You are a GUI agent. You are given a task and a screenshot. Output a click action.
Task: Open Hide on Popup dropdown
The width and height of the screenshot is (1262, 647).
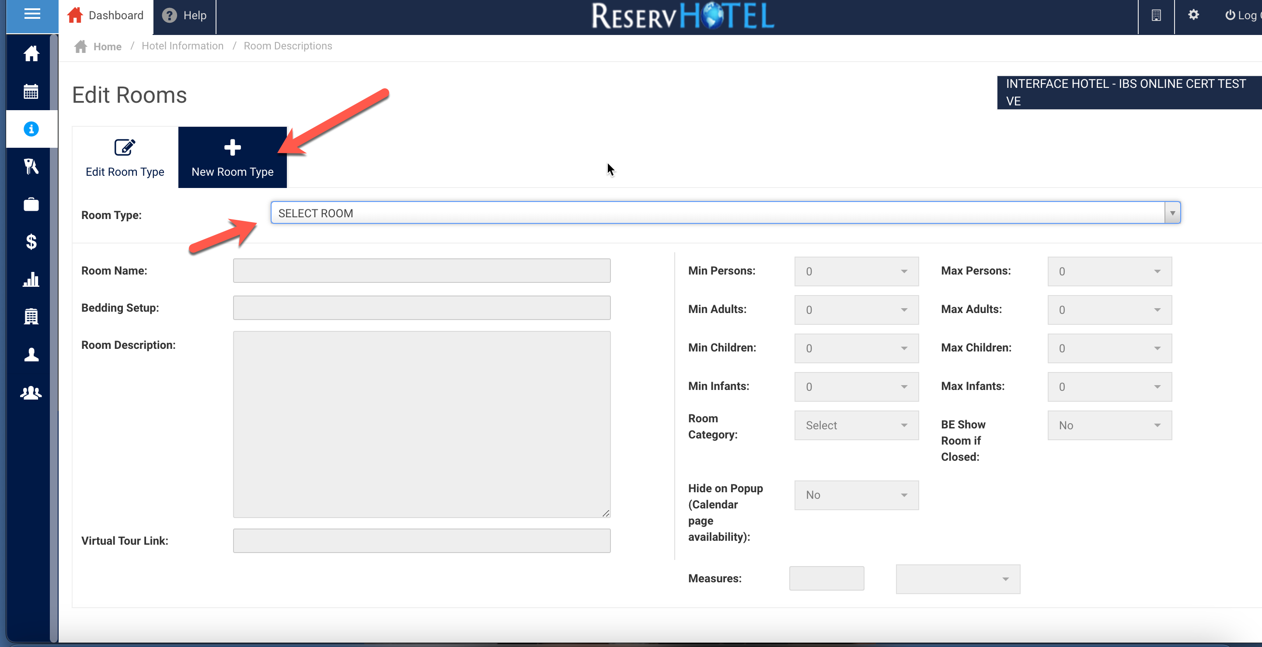click(856, 495)
